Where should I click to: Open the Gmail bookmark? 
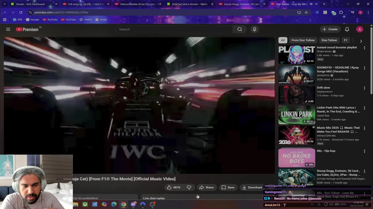pos(101,19)
